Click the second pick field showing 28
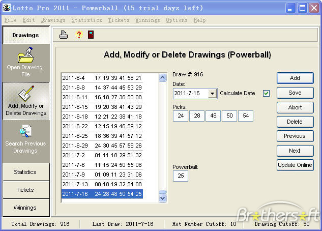322x231 pixels. [x=197, y=116]
